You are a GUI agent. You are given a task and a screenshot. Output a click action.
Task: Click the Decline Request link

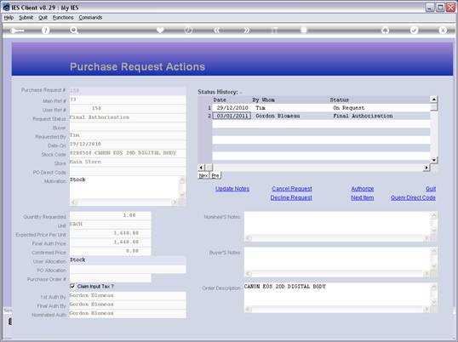point(291,198)
